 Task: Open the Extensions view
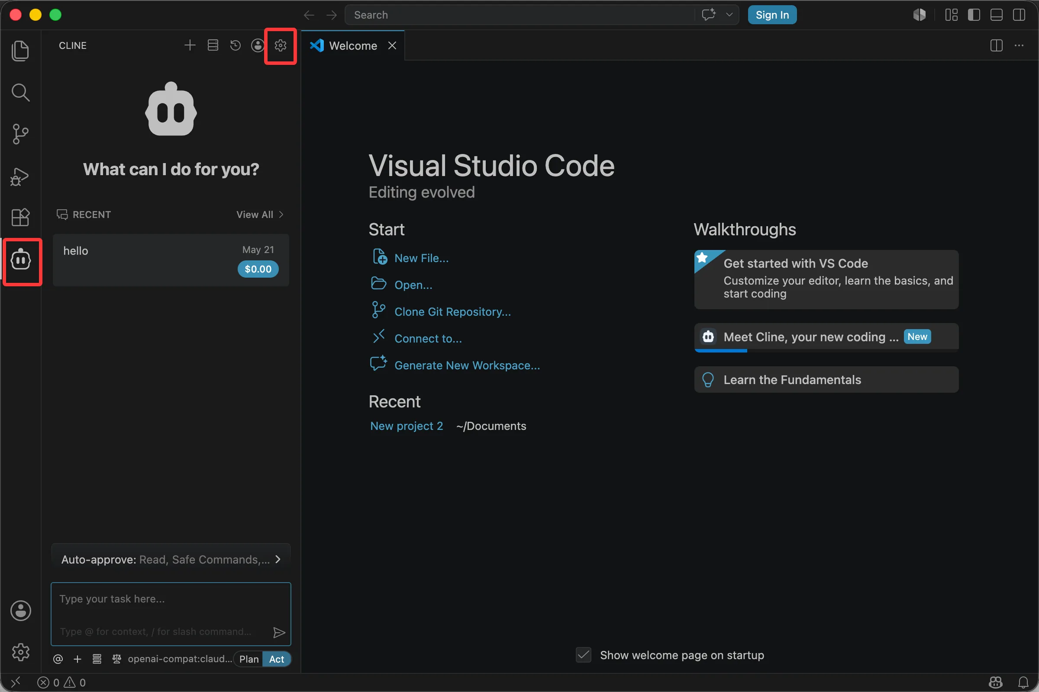pos(20,217)
